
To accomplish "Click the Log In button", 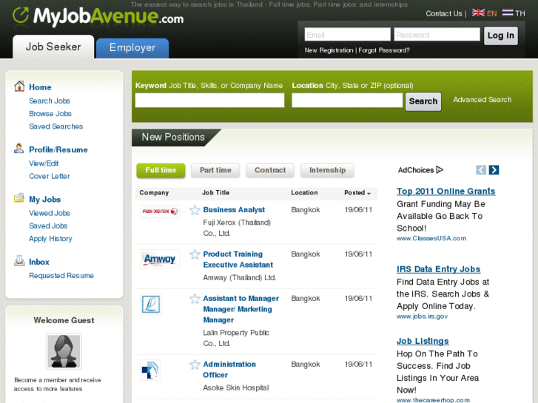I will pos(500,35).
